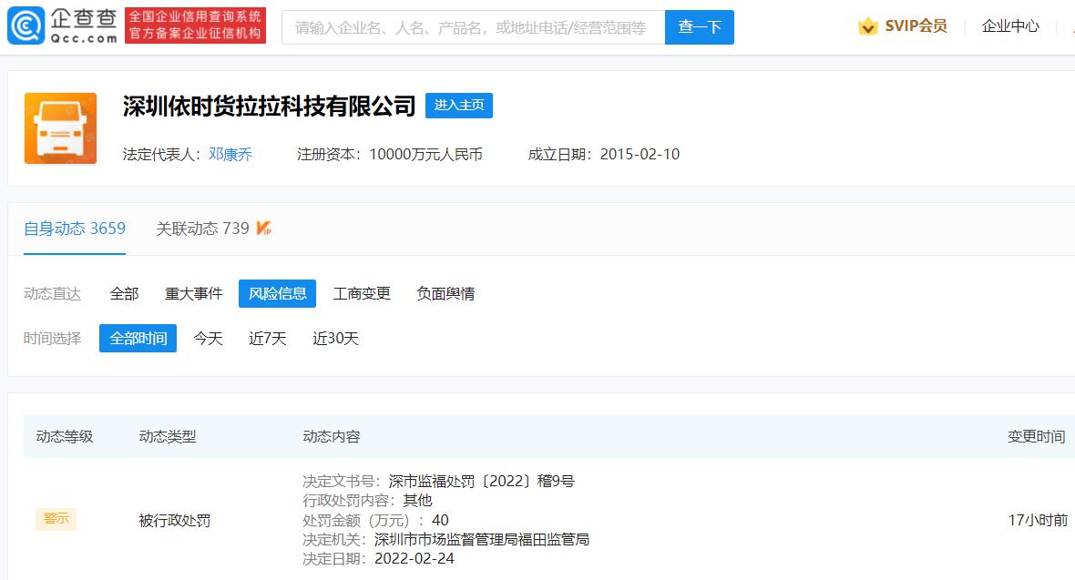Open legal representative 邓康乔's profile link
Viewport: 1075px width, 580px height.
(230, 154)
